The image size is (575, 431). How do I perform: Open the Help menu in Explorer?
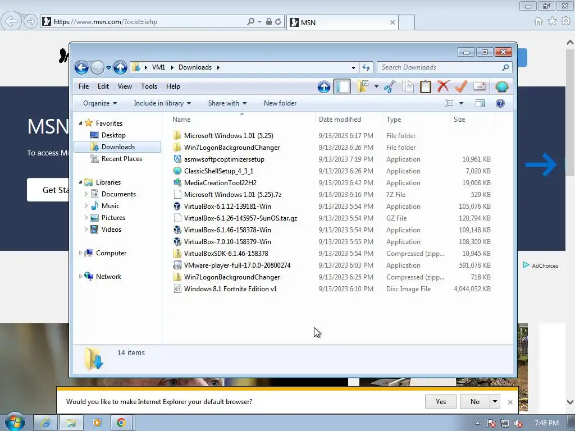[173, 86]
